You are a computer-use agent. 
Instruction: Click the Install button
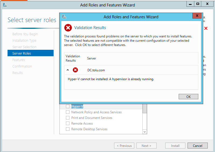click(x=175, y=146)
